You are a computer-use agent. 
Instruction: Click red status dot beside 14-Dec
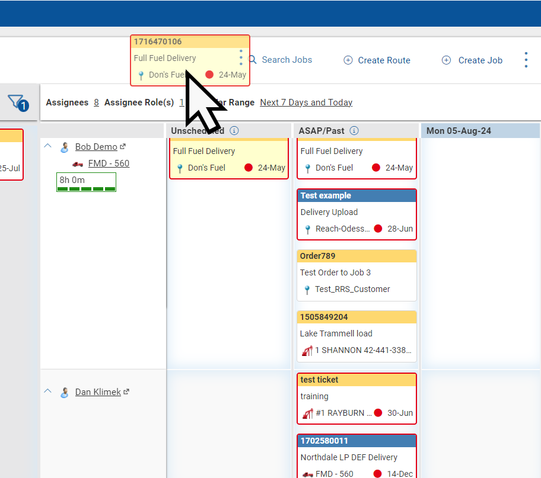[377, 473]
